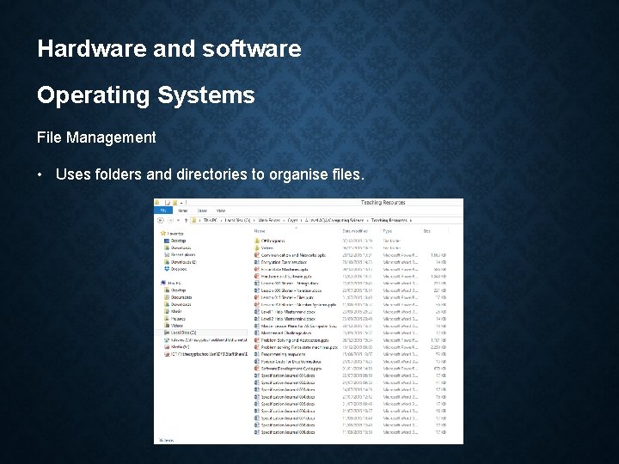Screen dimensions: 619x464
Task: Open the quick access toolbar customize dropdown
Action: coord(181,203)
